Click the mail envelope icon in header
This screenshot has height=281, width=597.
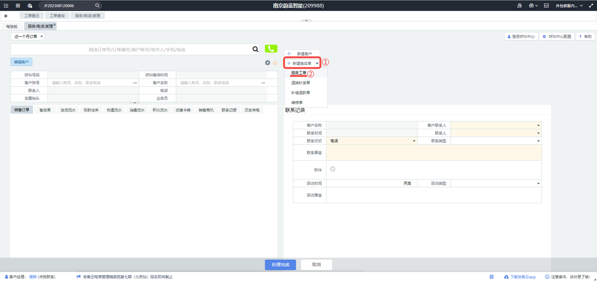pyautogui.click(x=546, y=6)
